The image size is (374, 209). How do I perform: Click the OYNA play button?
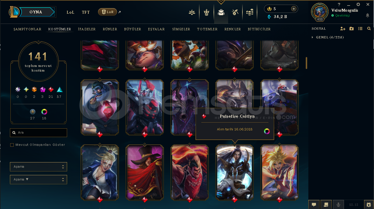click(x=36, y=12)
